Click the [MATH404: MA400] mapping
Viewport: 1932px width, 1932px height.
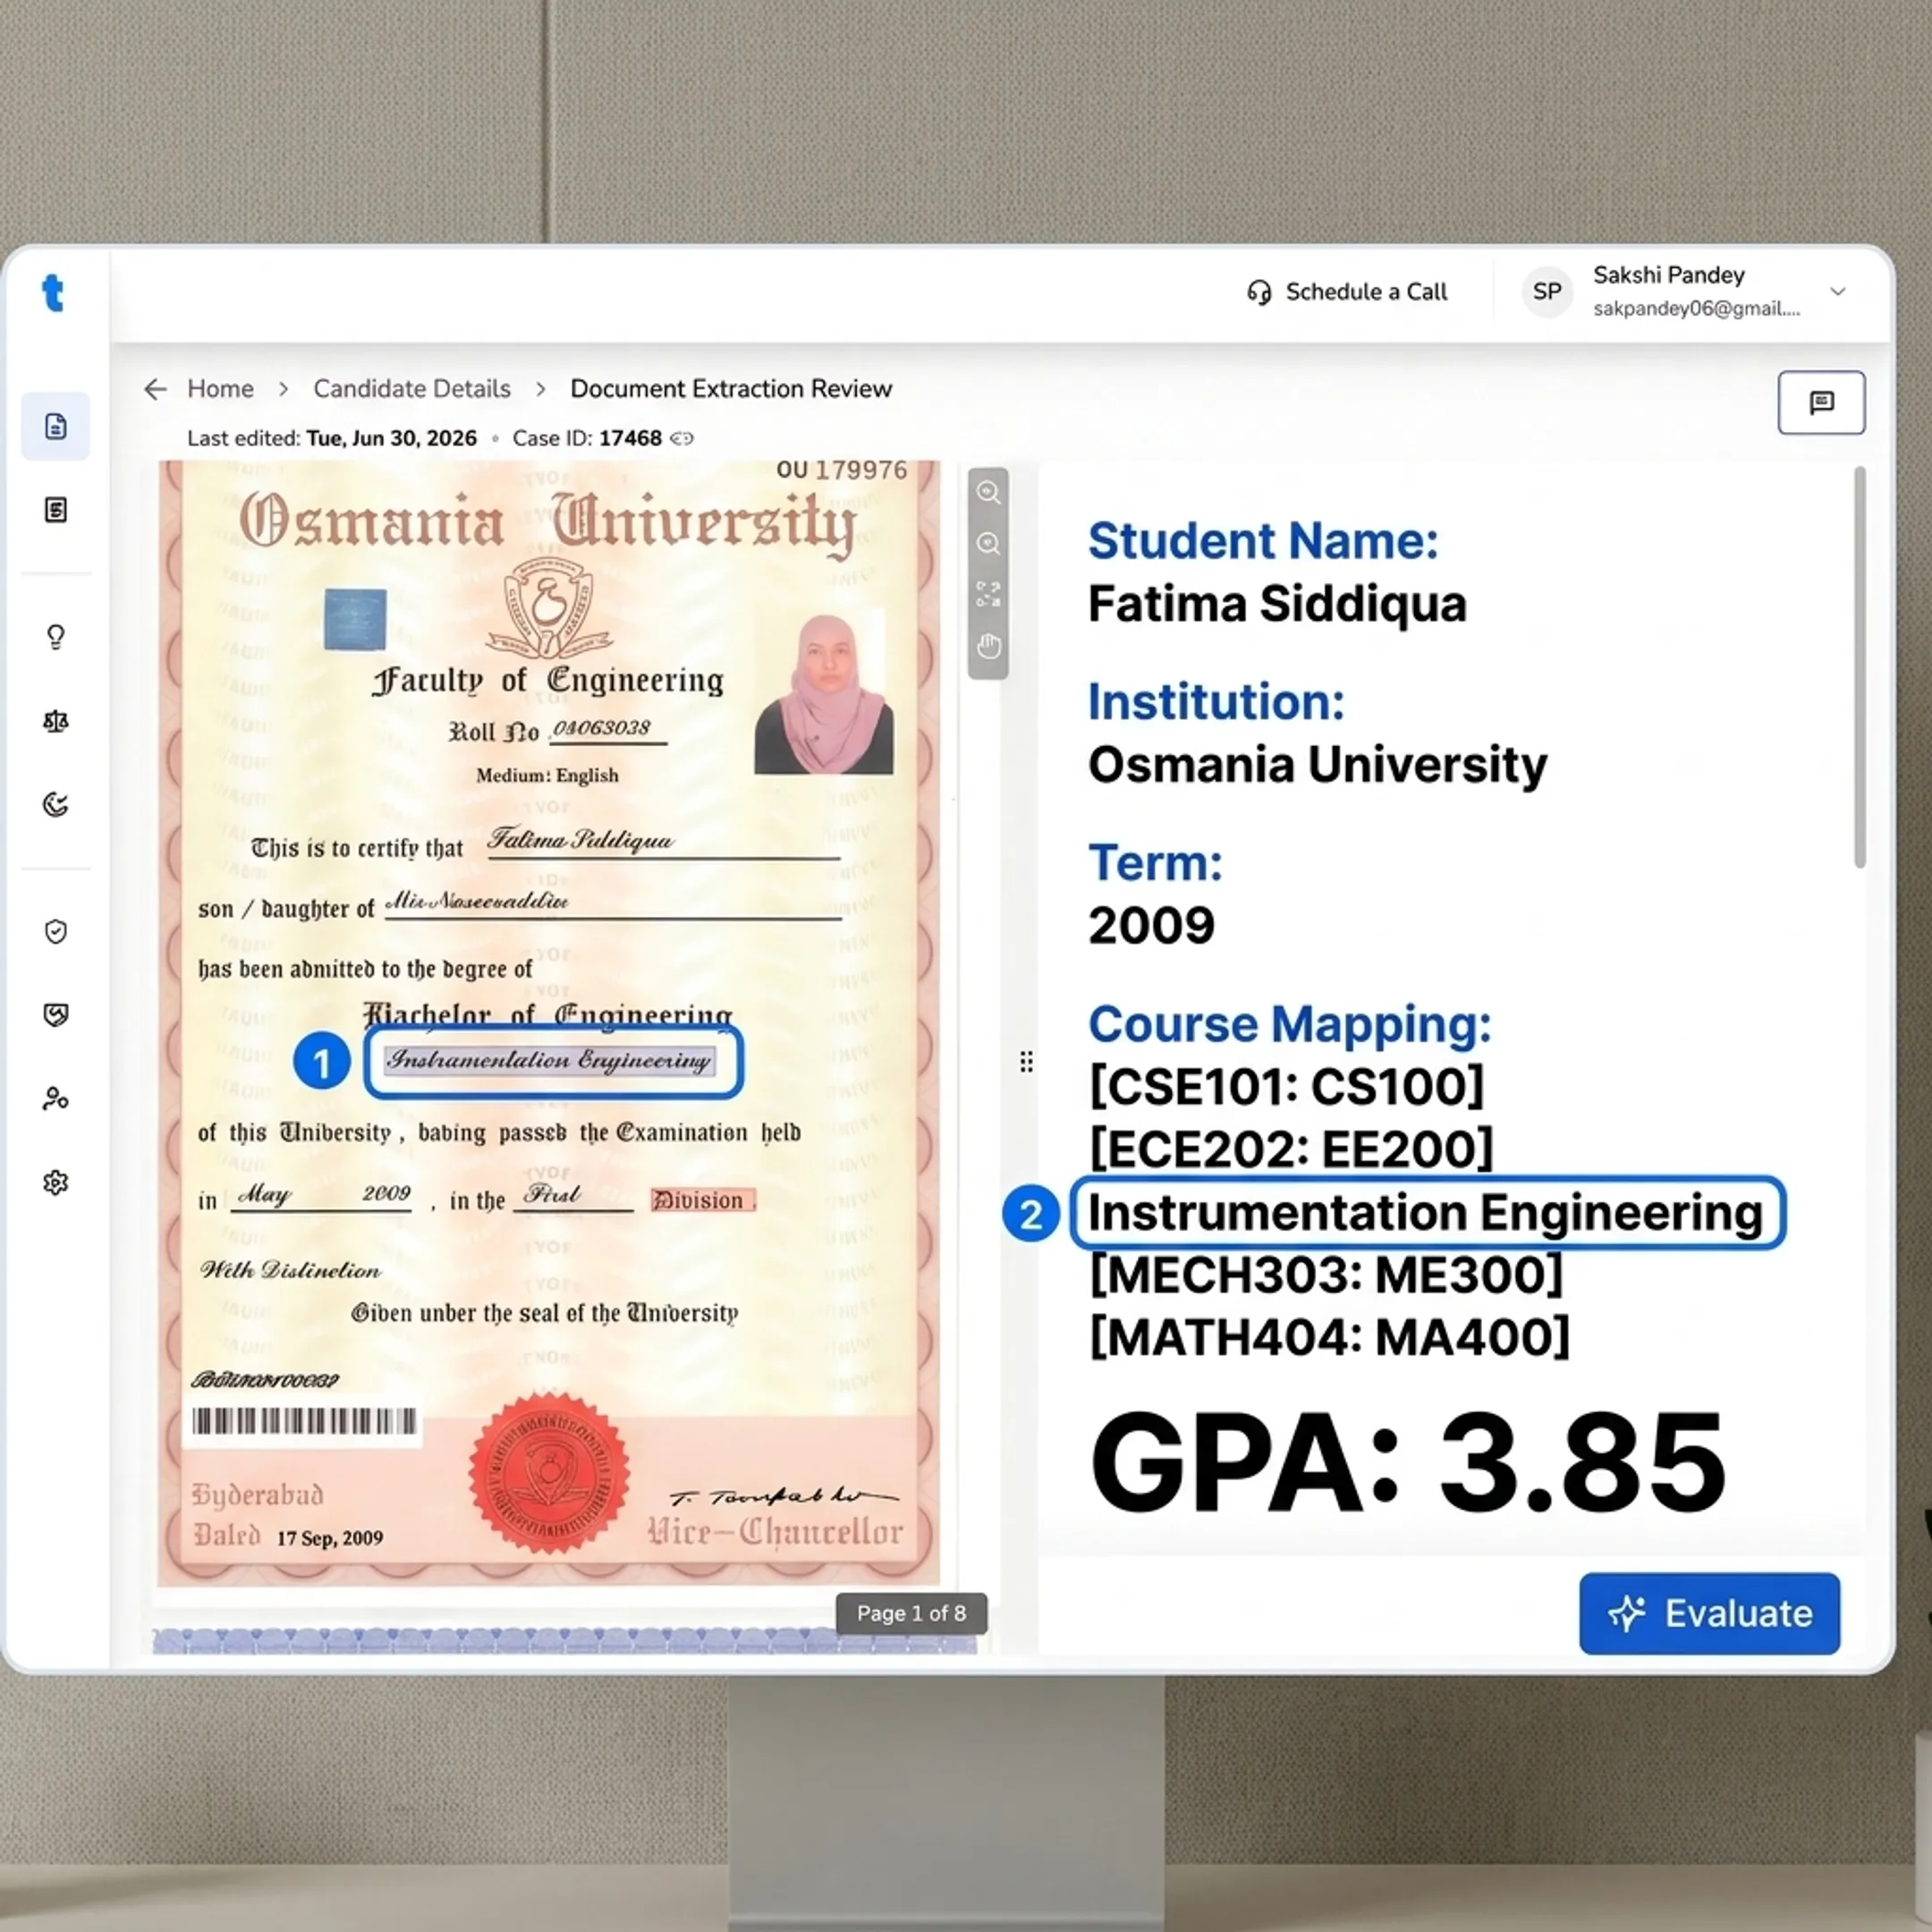[x=1329, y=1337]
